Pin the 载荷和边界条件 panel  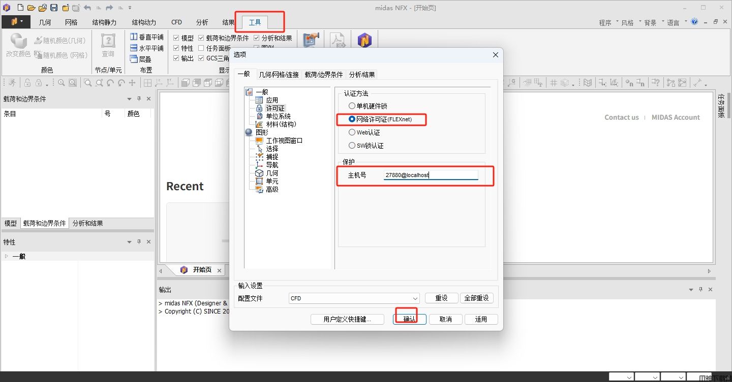coord(139,99)
